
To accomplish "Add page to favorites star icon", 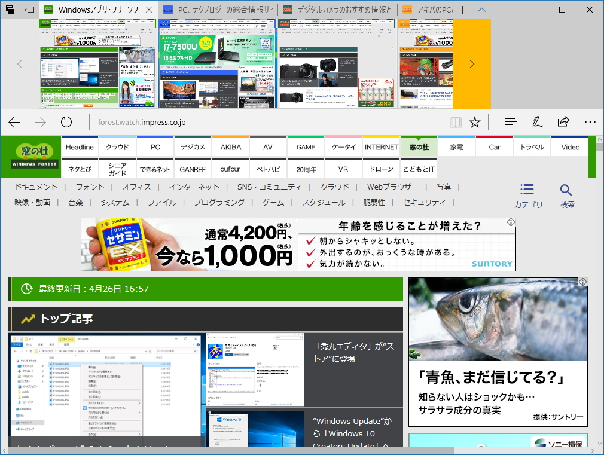I will pos(475,123).
